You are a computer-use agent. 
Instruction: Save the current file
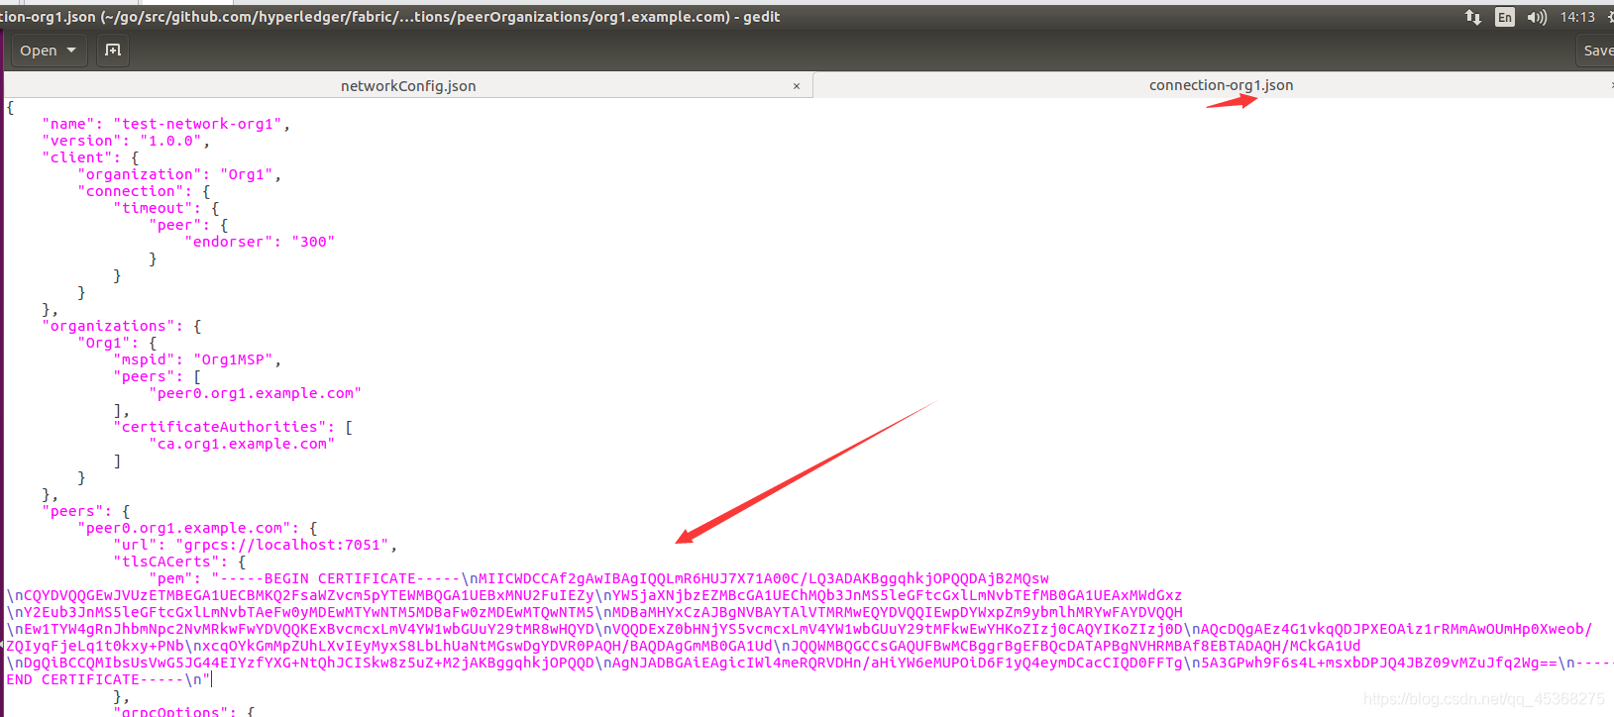1597,51
